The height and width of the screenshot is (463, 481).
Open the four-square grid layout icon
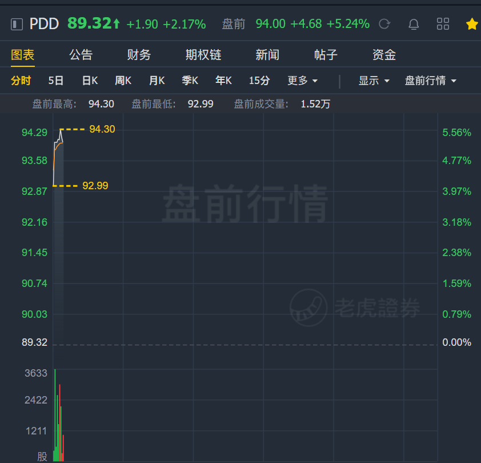tap(443, 24)
